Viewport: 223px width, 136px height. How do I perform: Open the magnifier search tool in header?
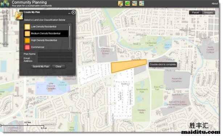[135, 3]
